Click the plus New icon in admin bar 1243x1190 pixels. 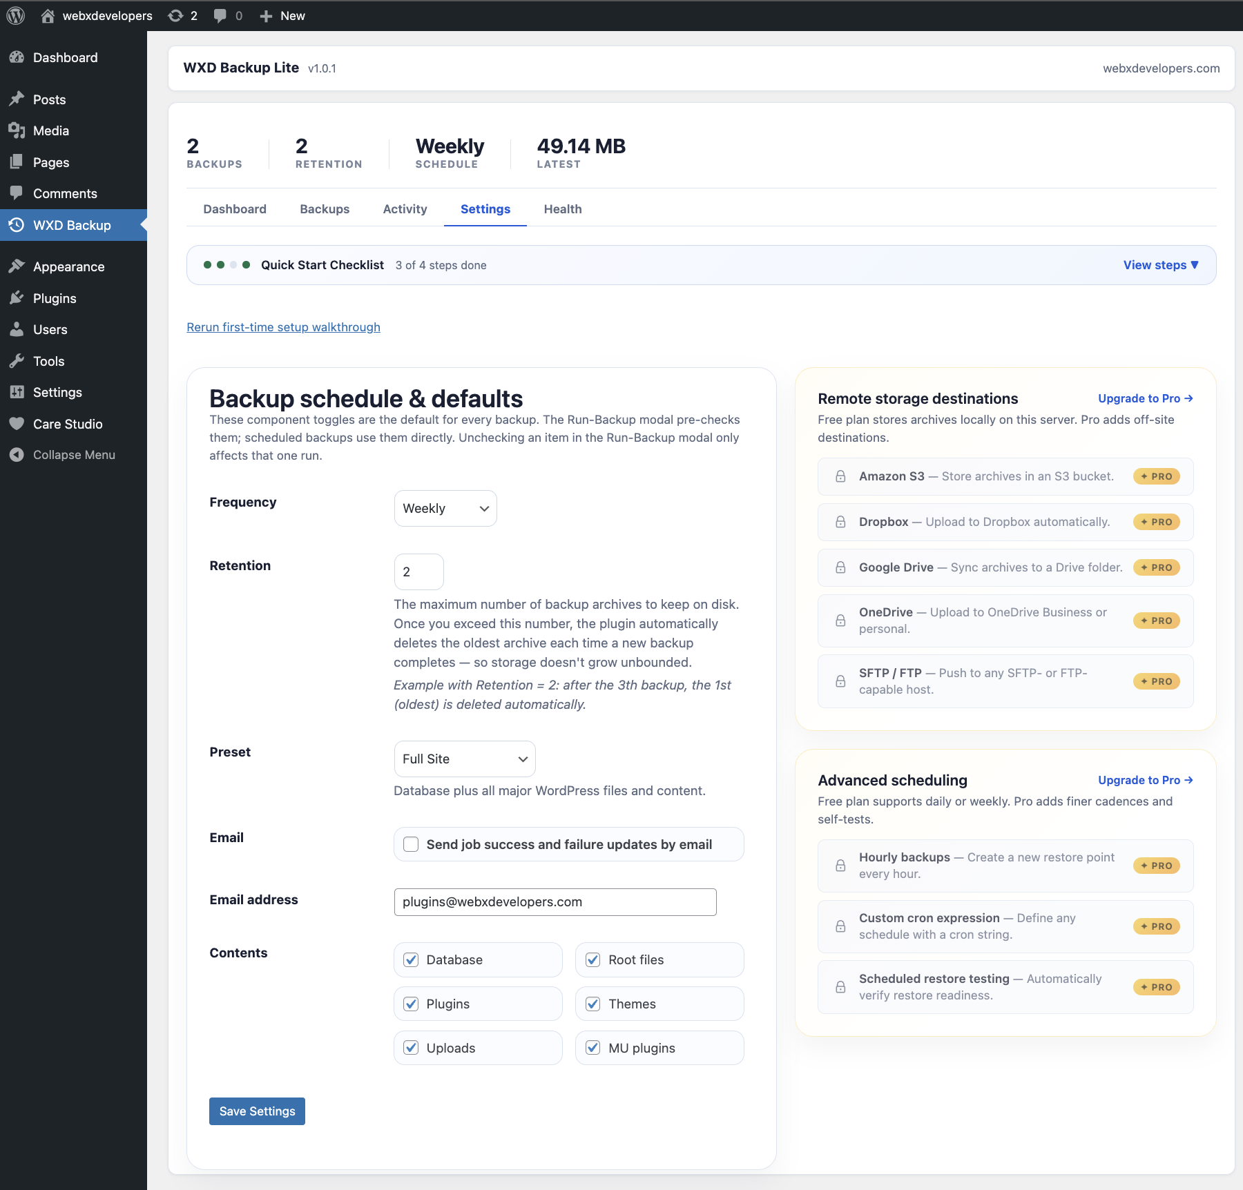(266, 16)
